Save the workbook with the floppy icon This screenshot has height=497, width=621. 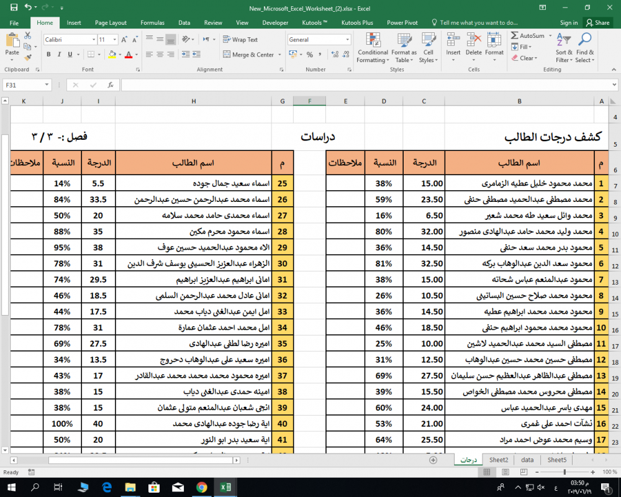[14, 7]
